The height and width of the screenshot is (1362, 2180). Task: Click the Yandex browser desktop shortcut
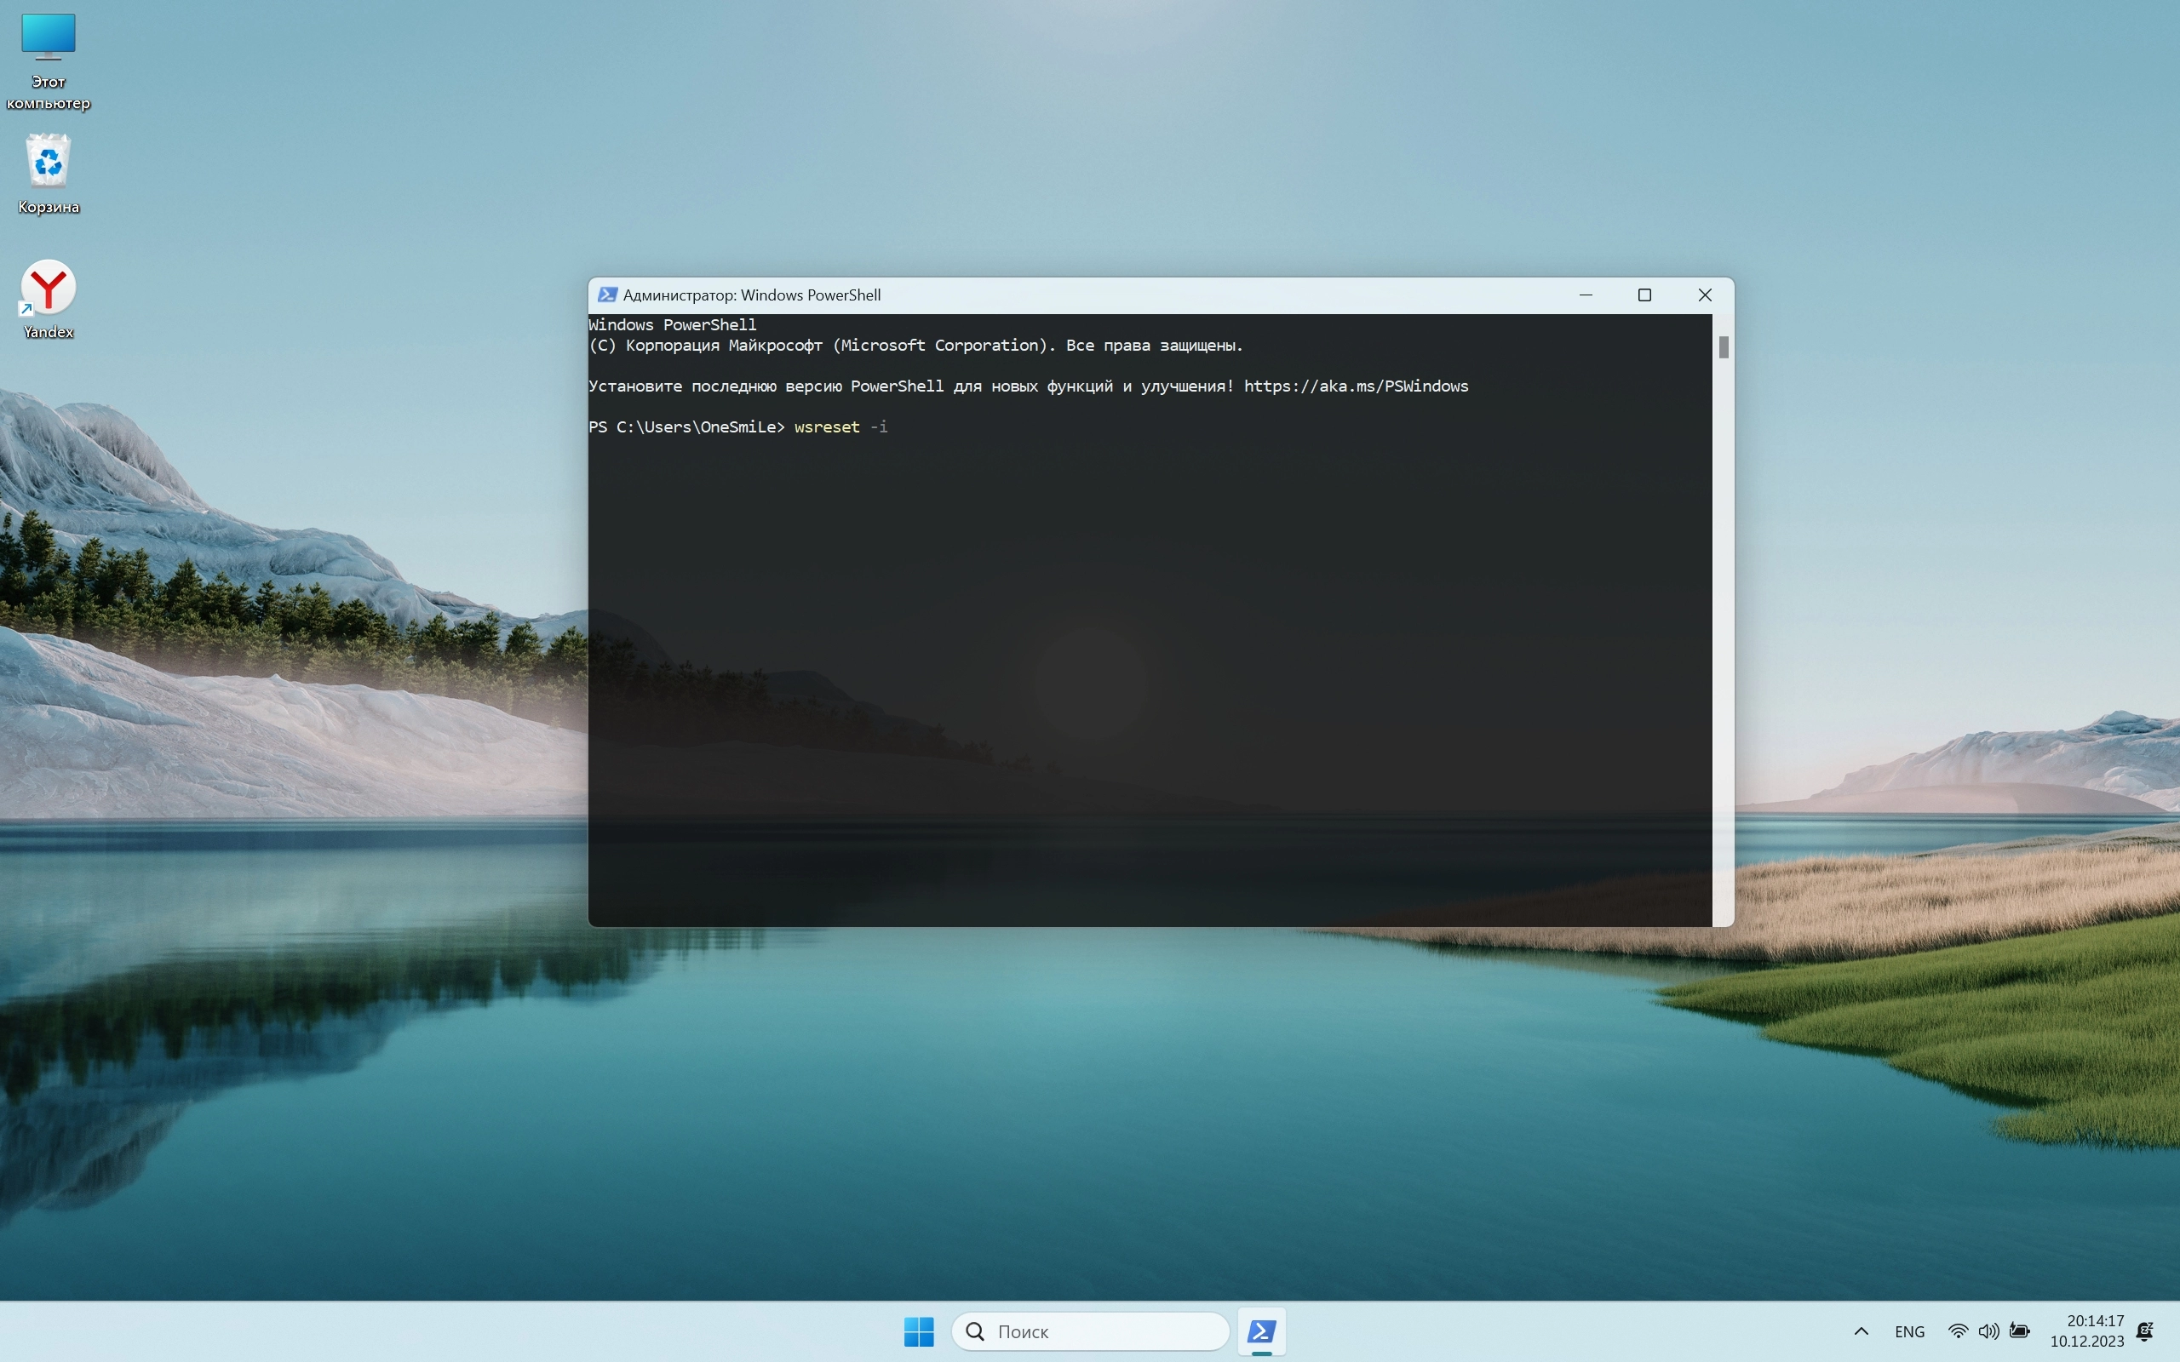pyautogui.click(x=48, y=289)
